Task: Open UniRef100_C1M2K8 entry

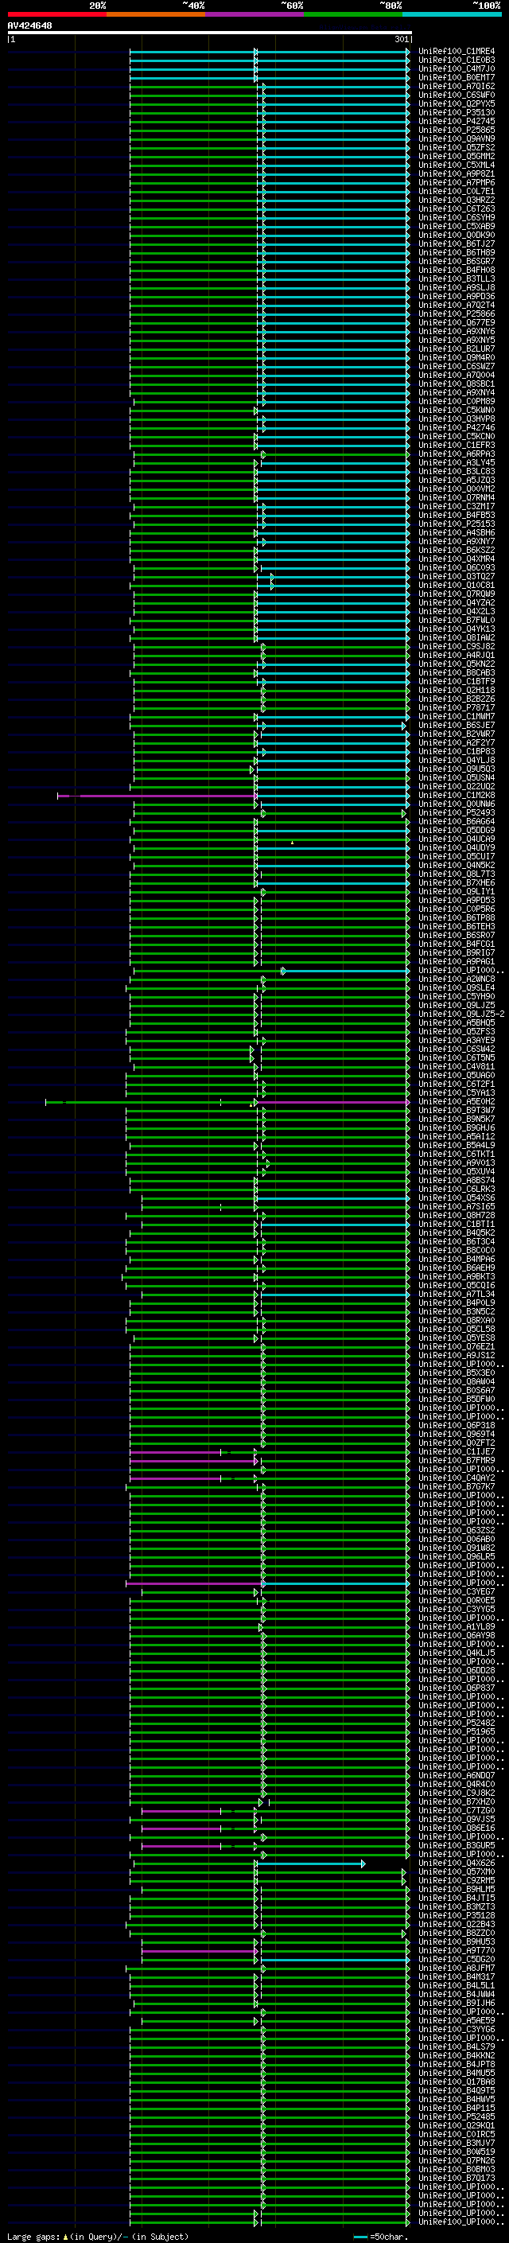Action: tap(457, 795)
